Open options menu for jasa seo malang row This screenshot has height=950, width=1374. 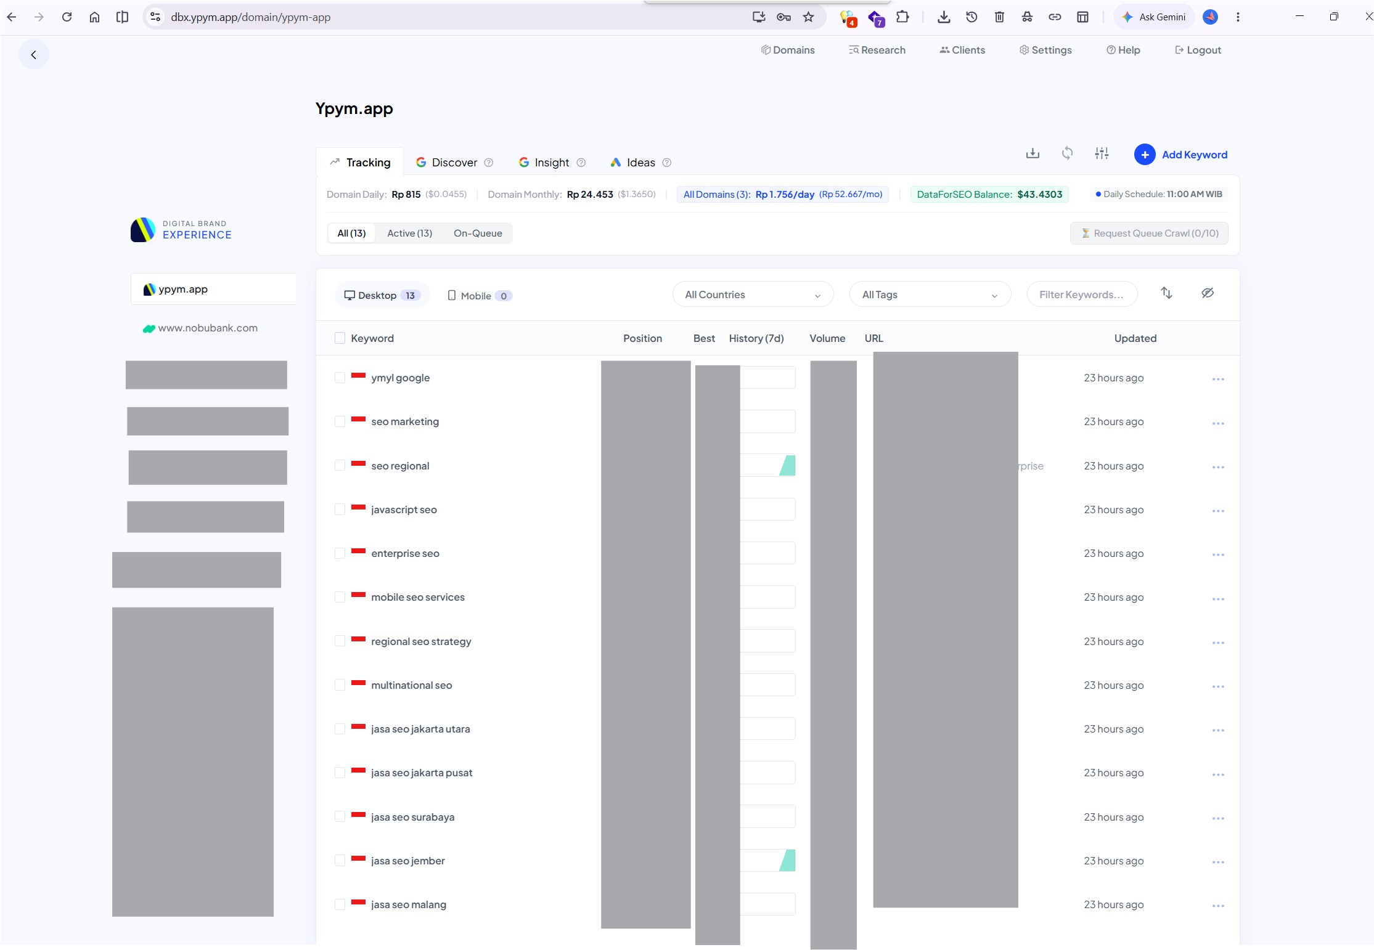pyautogui.click(x=1218, y=906)
